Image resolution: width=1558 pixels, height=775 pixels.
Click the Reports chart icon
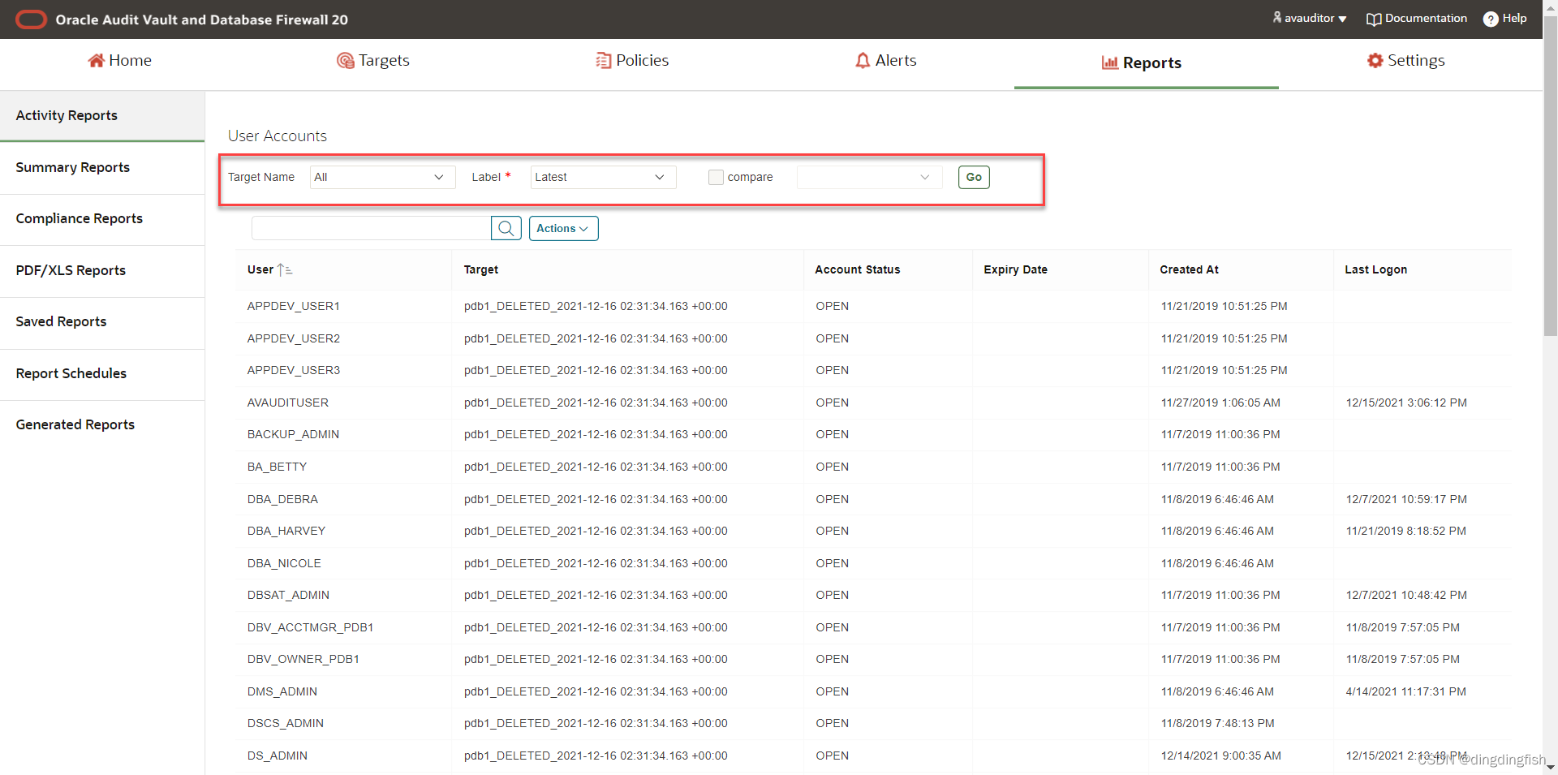pyautogui.click(x=1109, y=62)
